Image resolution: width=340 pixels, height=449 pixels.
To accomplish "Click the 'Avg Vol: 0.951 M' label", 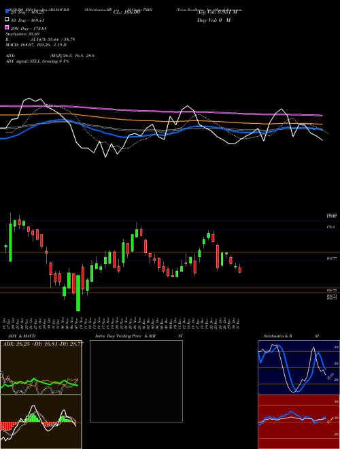I will [217, 12].
